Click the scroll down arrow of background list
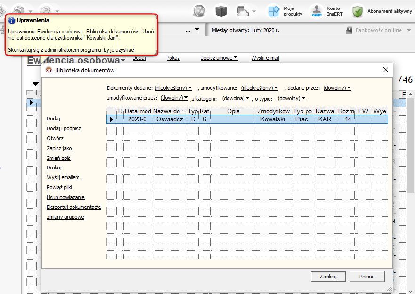Viewport: 415px width, 294px height. [410, 291]
